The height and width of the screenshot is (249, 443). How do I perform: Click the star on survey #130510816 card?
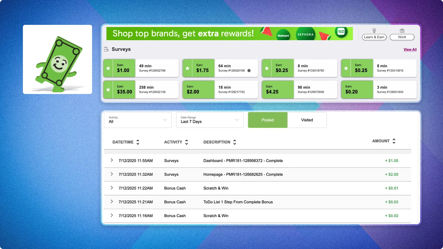pos(346,68)
